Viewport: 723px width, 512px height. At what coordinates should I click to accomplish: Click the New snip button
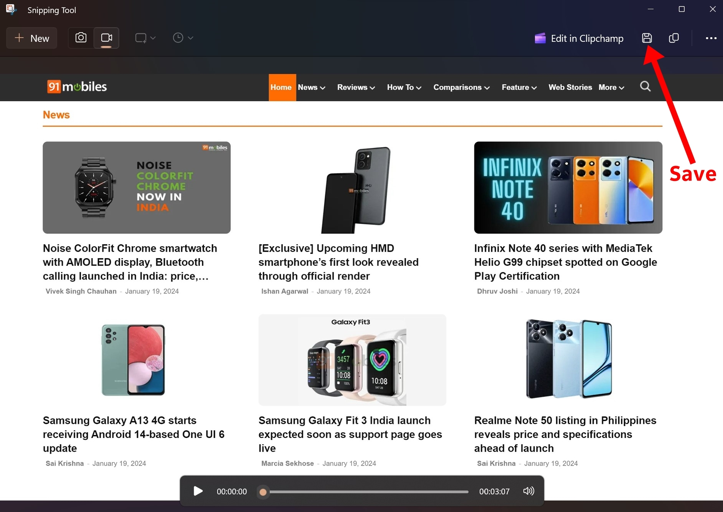[x=32, y=38]
